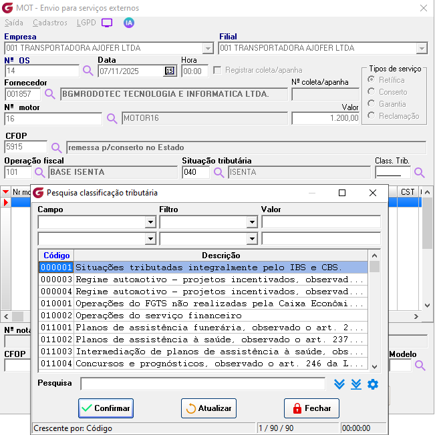The height and width of the screenshot is (435, 435).
Task: Click the results list scrollbar thumb
Action: pyautogui.click(x=374, y=267)
